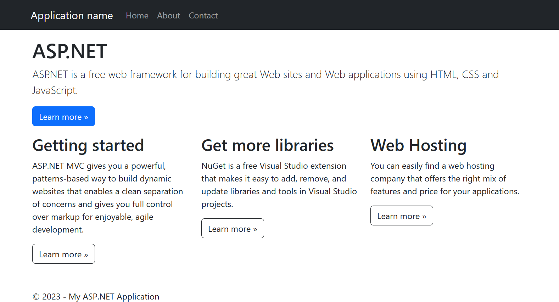Open the Home navigation link
Viewport: 559px width, 302px height.
(137, 16)
